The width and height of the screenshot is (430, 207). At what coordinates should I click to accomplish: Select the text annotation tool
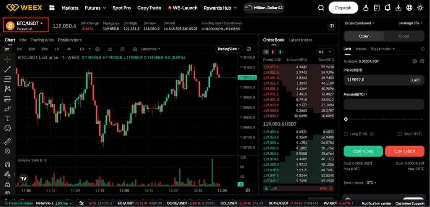[8, 118]
